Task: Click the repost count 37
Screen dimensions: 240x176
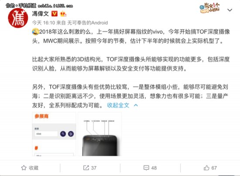Action: pyautogui.click(x=94, y=168)
